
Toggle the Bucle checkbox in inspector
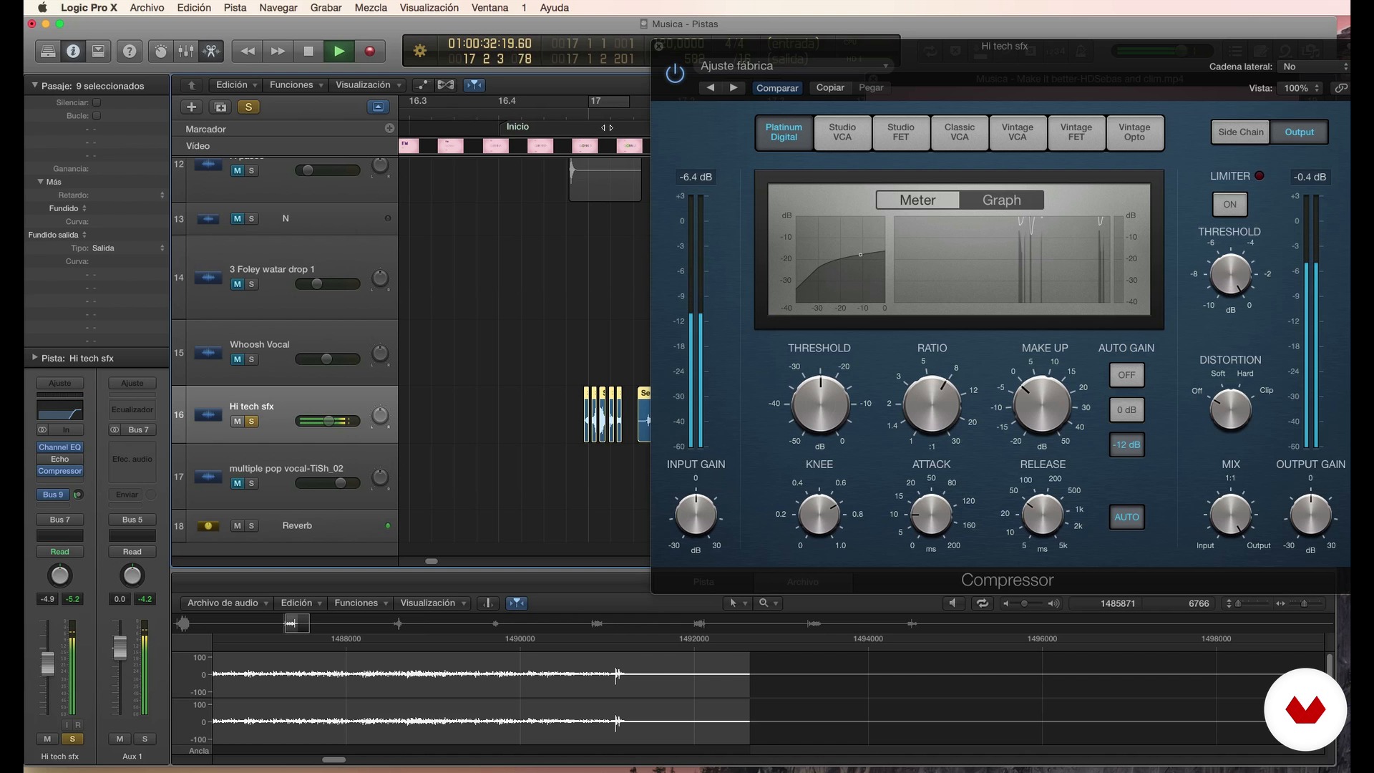pos(97,115)
